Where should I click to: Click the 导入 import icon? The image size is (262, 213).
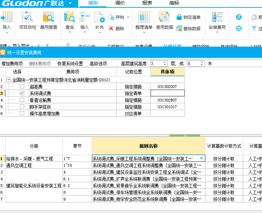click(x=7, y=17)
